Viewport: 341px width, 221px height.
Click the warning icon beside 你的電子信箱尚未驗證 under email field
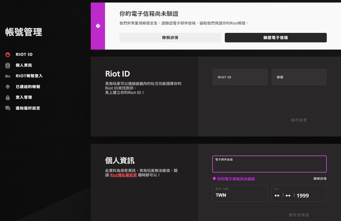[214, 178]
